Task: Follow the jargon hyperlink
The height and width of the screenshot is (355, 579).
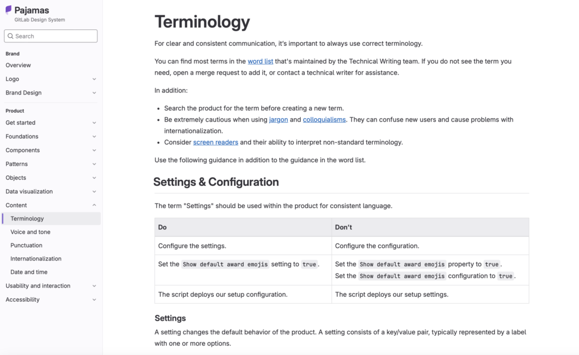Action: pyautogui.click(x=279, y=119)
